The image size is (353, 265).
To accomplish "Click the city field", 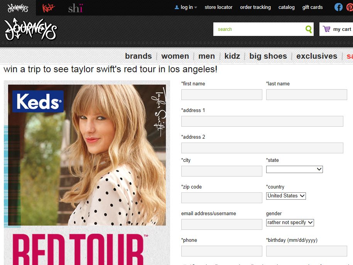I will (x=222, y=171).
